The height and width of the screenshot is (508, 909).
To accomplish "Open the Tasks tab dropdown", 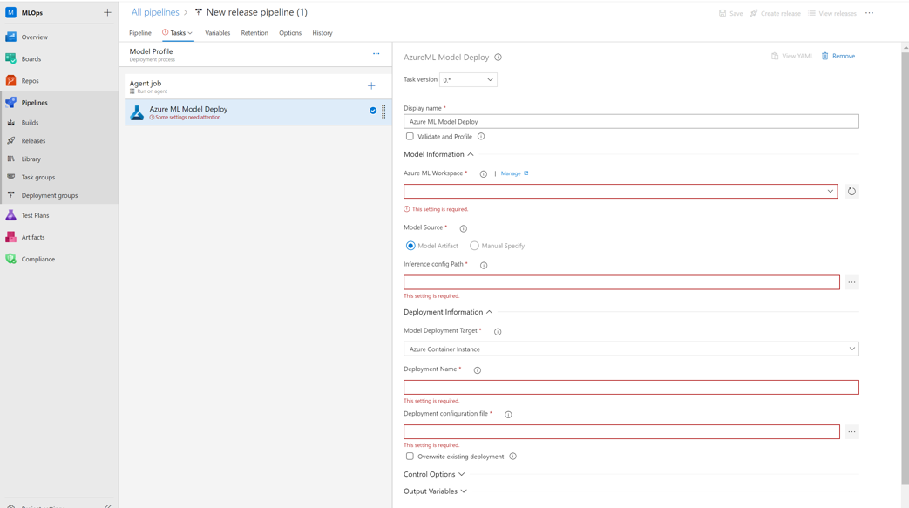I will click(x=178, y=33).
